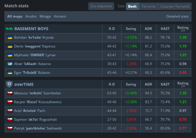Click the Swing column header for Basement Boys
This screenshot has height=138, width=196.
pyautogui.click(x=131, y=29)
